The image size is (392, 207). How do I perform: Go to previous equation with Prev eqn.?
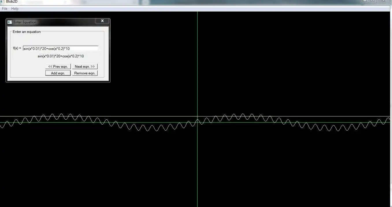pyautogui.click(x=58, y=67)
